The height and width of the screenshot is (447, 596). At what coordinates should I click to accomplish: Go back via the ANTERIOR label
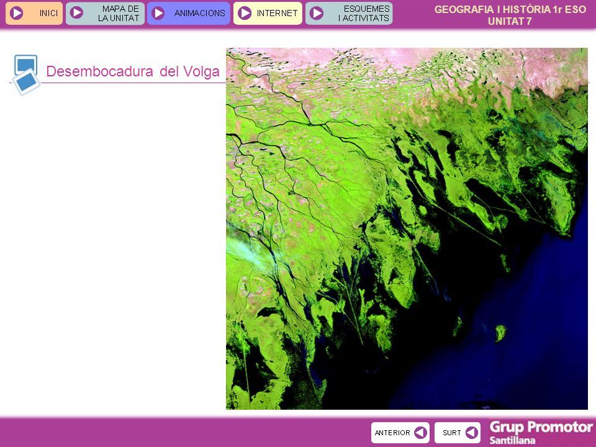point(392,433)
